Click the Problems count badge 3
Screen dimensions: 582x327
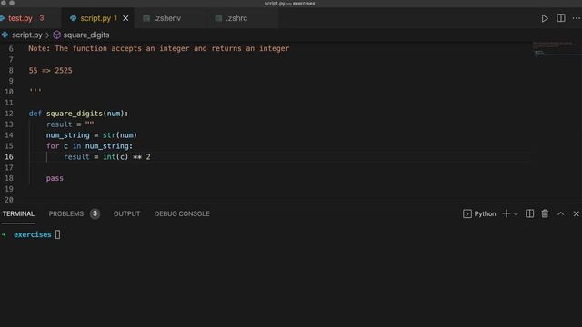point(95,214)
